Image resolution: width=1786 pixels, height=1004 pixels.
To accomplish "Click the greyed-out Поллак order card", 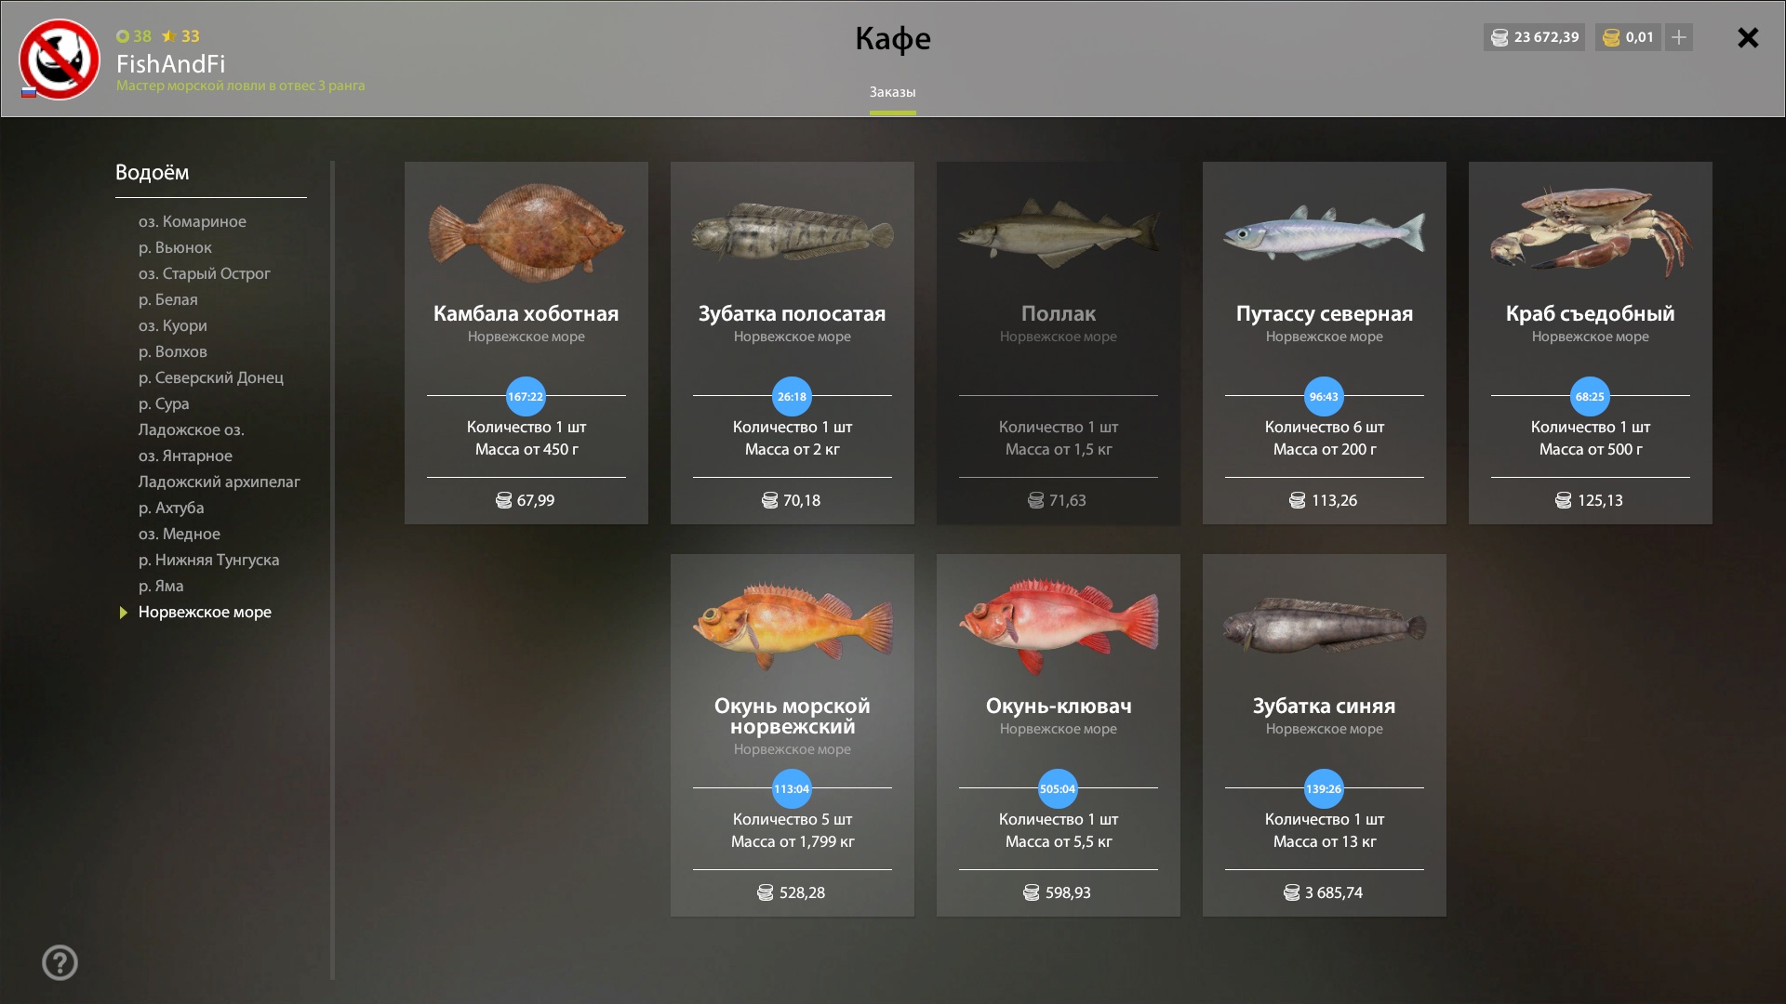I will (x=1059, y=343).
